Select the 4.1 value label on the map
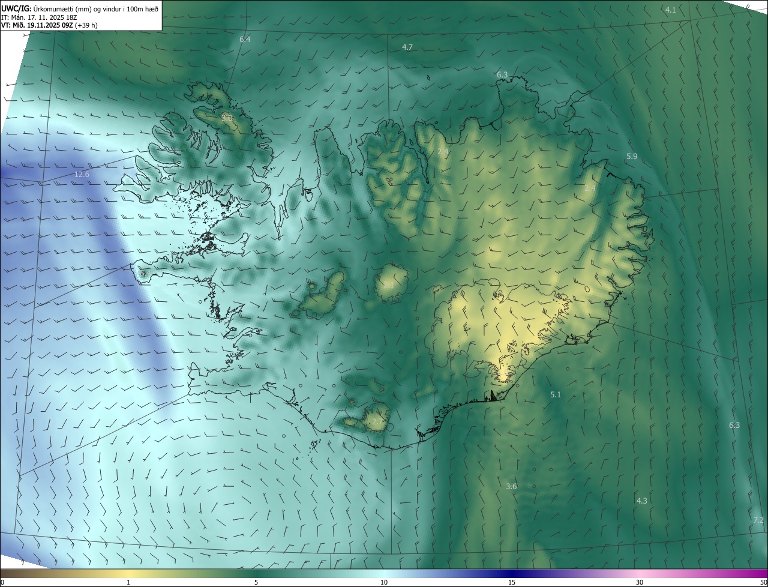768x587 pixels. 671,10
